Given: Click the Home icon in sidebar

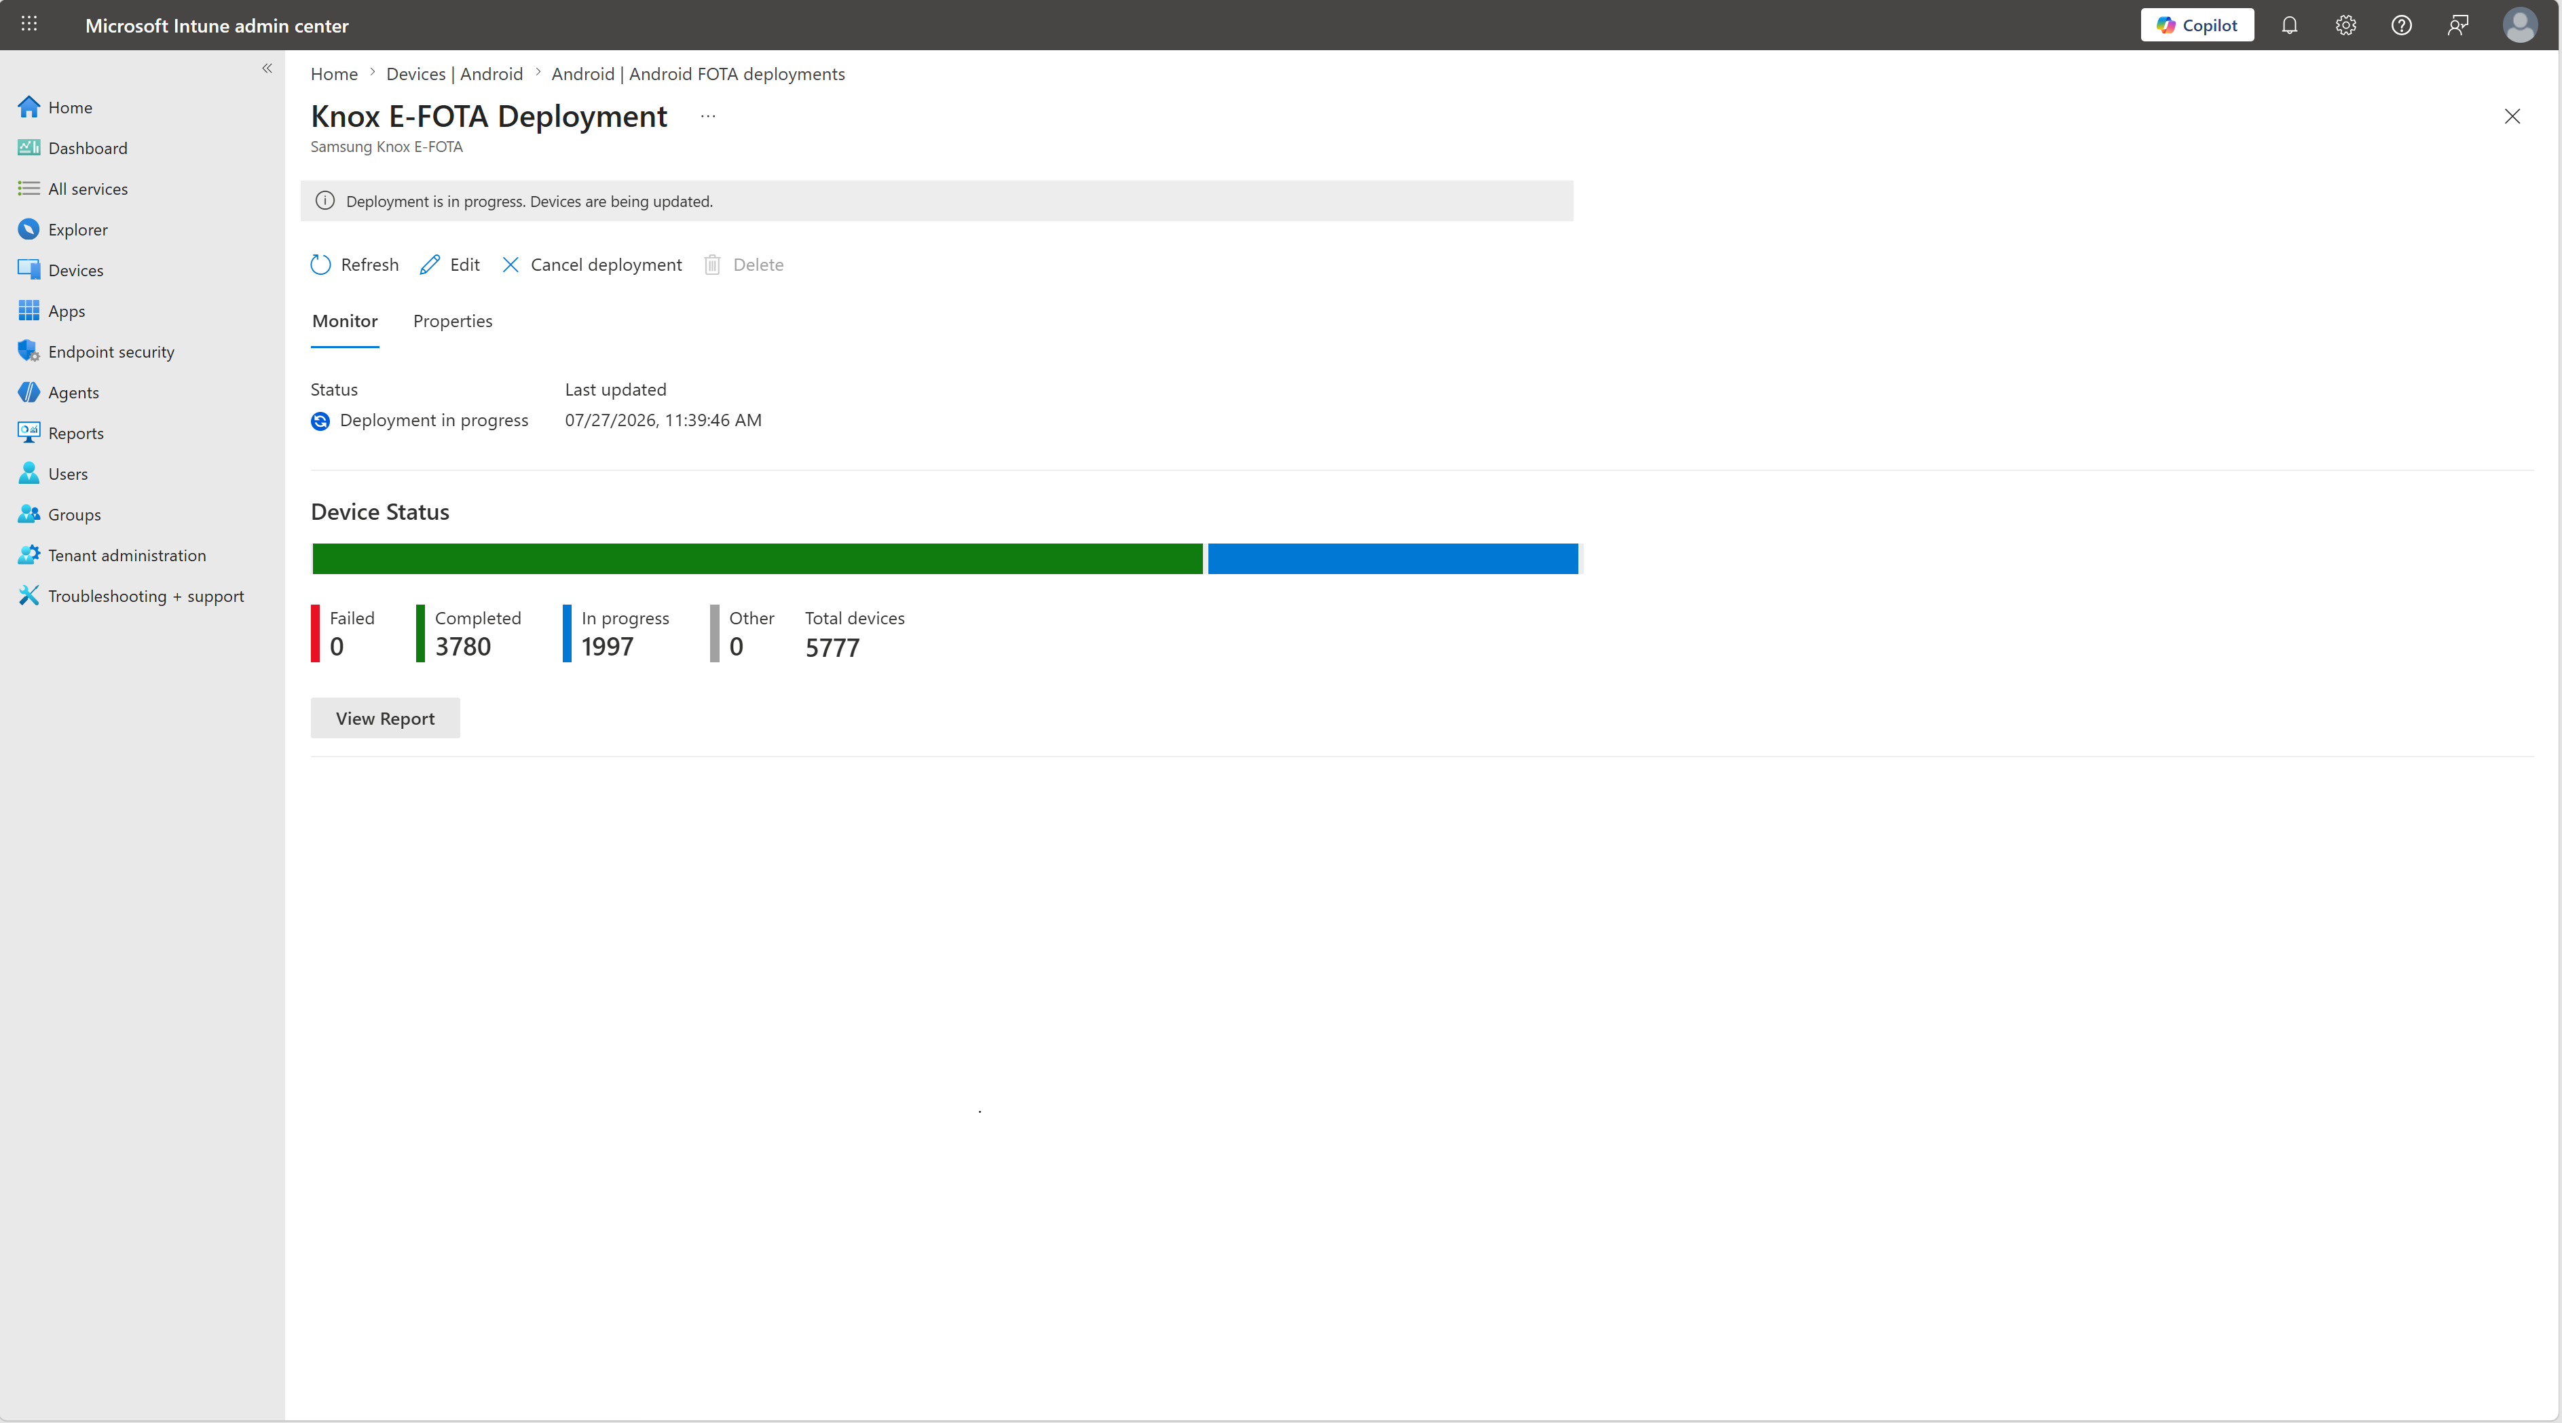Looking at the screenshot, I should 29,107.
